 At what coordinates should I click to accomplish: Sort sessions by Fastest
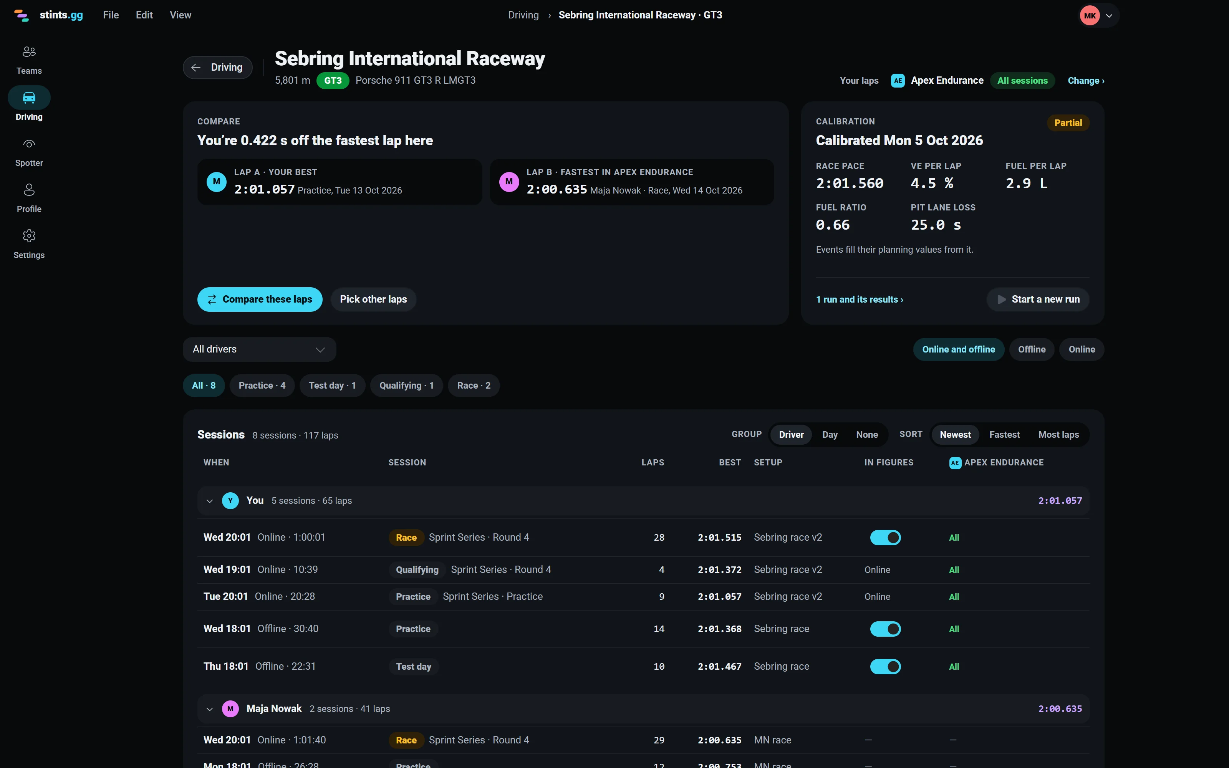click(x=1004, y=435)
